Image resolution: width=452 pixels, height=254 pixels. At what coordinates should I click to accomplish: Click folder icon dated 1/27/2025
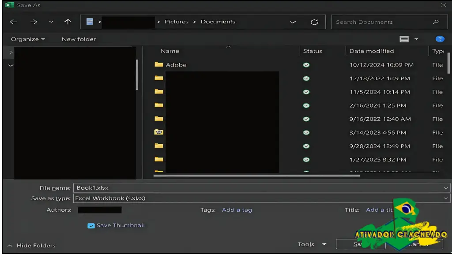point(158,159)
